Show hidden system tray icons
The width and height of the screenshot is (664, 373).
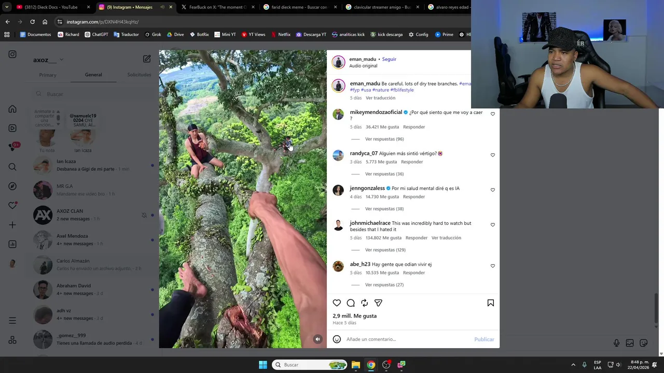point(573,365)
